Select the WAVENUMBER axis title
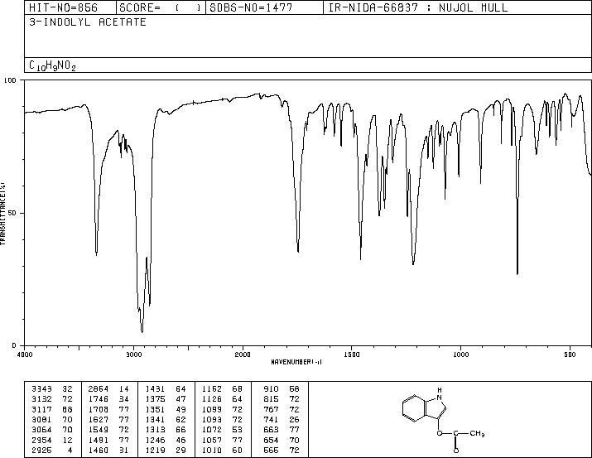Image resolution: width=592 pixels, height=458 pixels. point(296,362)
